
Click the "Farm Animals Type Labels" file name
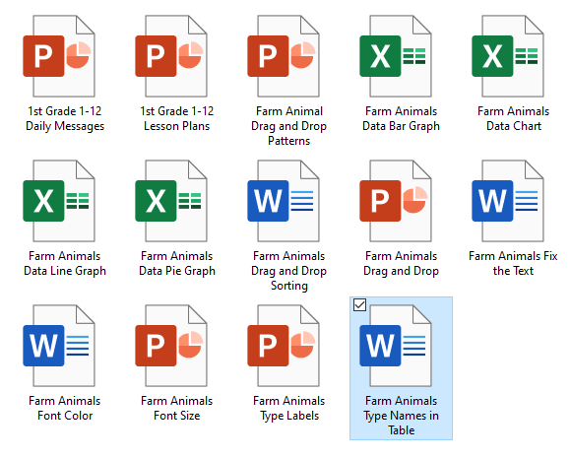(289, 408)
